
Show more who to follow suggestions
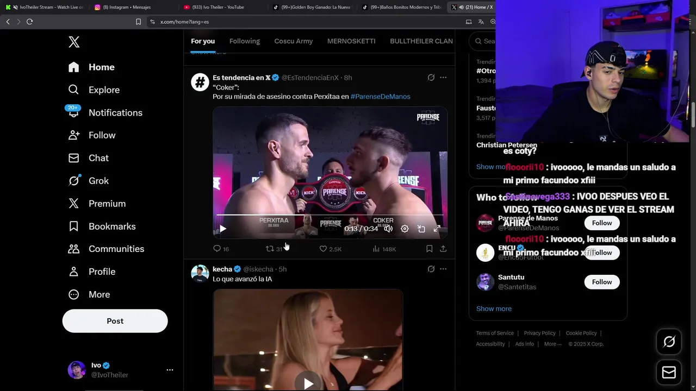pos(494,308)
